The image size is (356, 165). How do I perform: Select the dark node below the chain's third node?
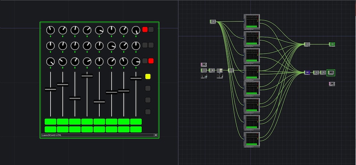(x=220, y=76)
